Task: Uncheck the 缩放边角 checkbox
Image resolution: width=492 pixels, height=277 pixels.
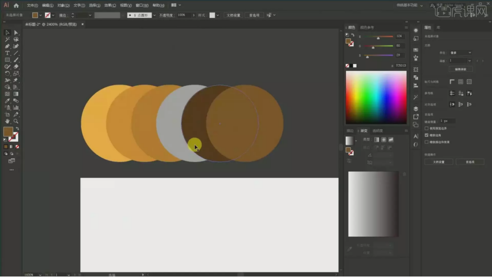Action: pos(427,135)
